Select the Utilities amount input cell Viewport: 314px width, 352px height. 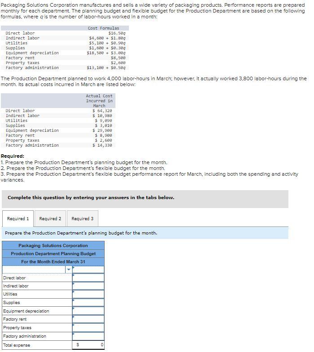(88, 294)
